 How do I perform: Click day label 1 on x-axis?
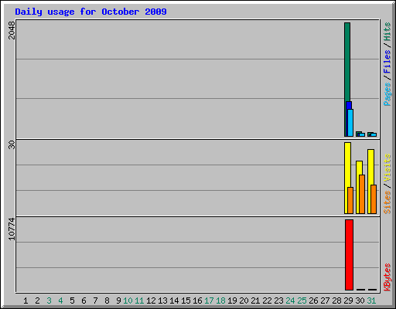[26, 301]
